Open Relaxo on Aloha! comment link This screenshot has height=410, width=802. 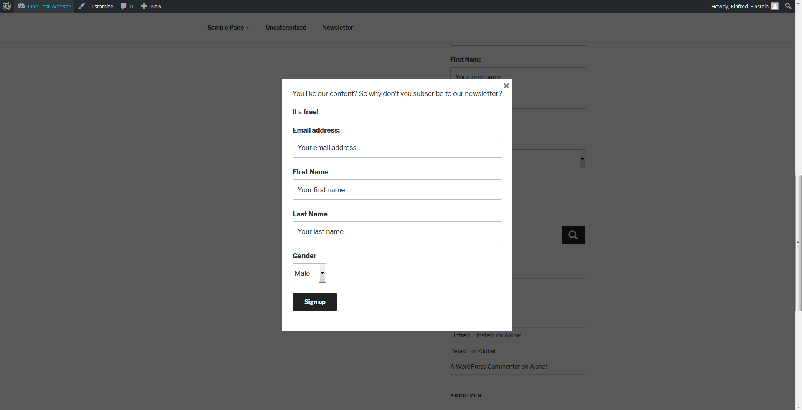473,351
